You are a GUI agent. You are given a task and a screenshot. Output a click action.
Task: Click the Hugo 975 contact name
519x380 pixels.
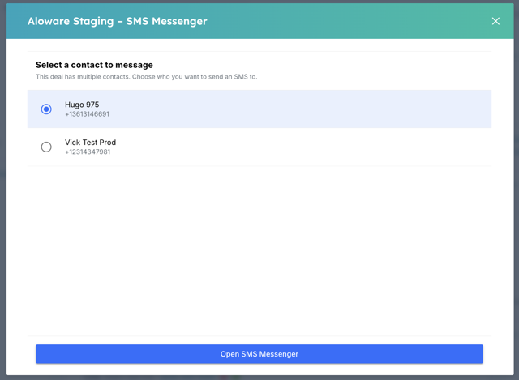pos(82,105)
